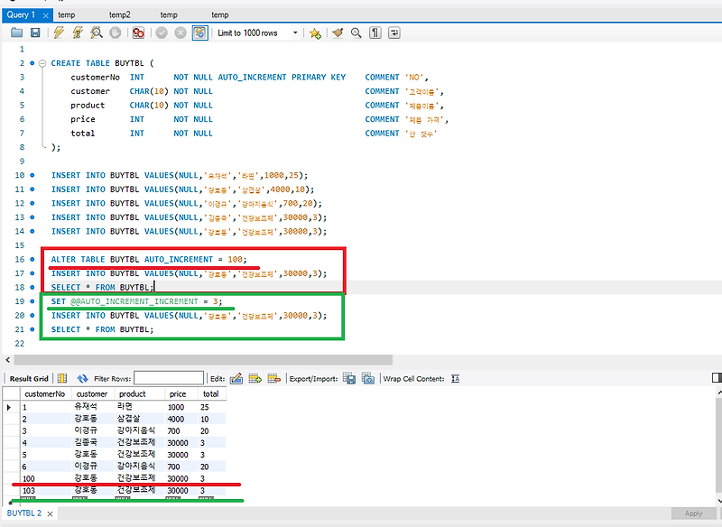Viewport: 722px width, 527px height.
Task: Open the Find panel magnifier icon
Action: pos(355,32)
